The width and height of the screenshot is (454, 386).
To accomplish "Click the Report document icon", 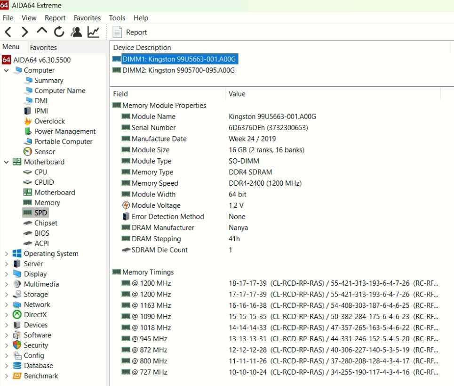I will [x=117, y=32].
